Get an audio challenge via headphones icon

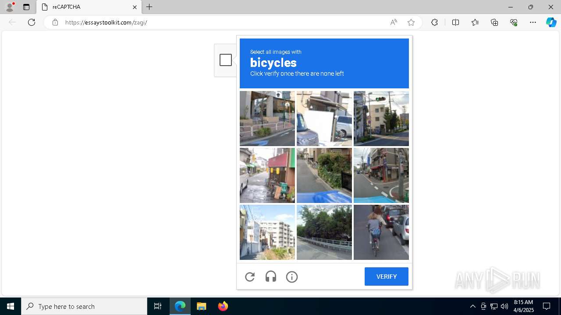click(x=271, y=276)
